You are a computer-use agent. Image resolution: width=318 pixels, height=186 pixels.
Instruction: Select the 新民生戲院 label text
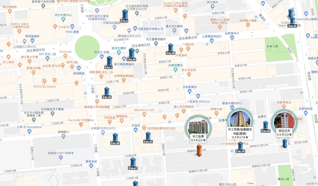coord(119,48)
